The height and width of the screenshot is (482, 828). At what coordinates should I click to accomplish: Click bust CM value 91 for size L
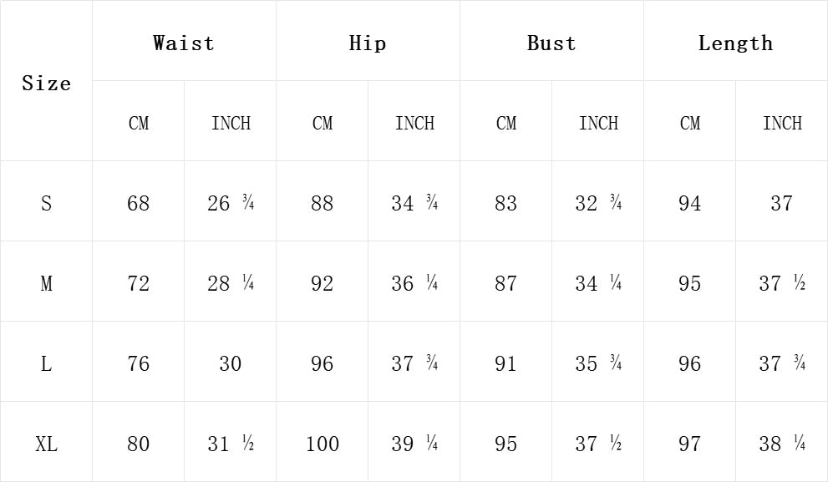tap(506, 363)
